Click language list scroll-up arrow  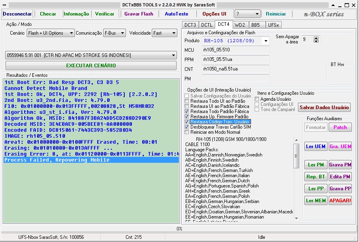point(296,140)
